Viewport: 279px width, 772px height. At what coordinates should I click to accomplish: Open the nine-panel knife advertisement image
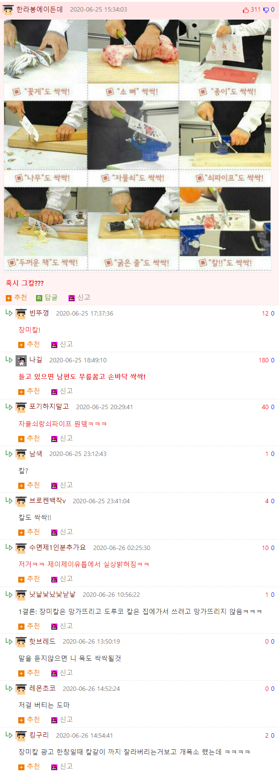[137, 145]
